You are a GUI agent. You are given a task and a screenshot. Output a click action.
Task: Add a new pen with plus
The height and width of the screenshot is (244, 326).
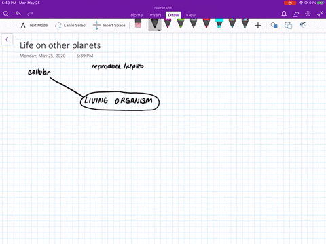point(258,26)
